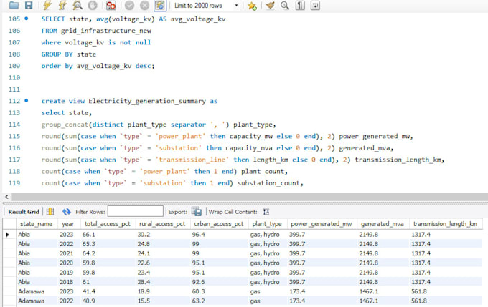The width and height of the screenshot is (488, 307).
Task: Export the recordset with the Export icon
Action: (x=197, y=212)
